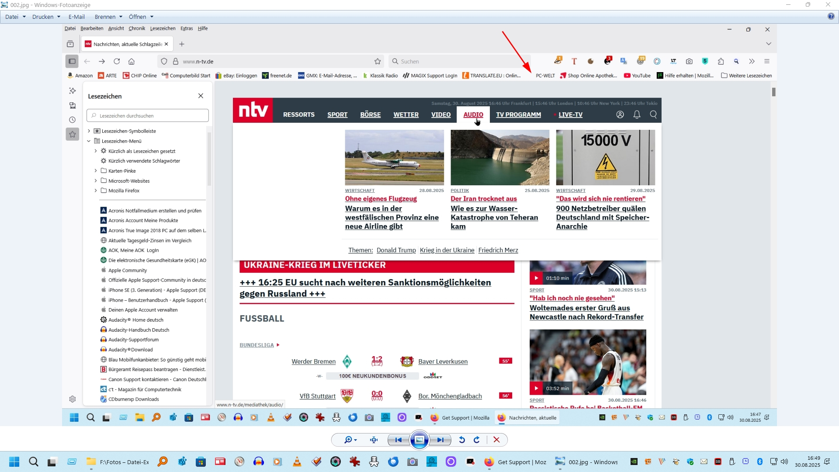The image size is (839, 472).
Task: Click the Friedrich Merz topic link
Action: tap(498, 250)
